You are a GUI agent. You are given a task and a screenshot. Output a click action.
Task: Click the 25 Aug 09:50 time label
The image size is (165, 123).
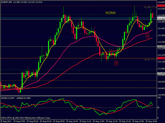coord(59,121)
